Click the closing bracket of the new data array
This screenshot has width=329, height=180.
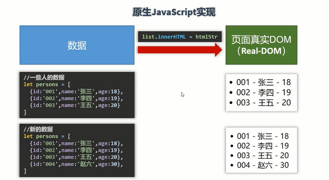[x=25, y=171]
